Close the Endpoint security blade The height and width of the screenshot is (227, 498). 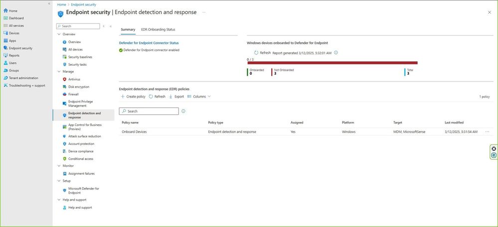(490, 12)
